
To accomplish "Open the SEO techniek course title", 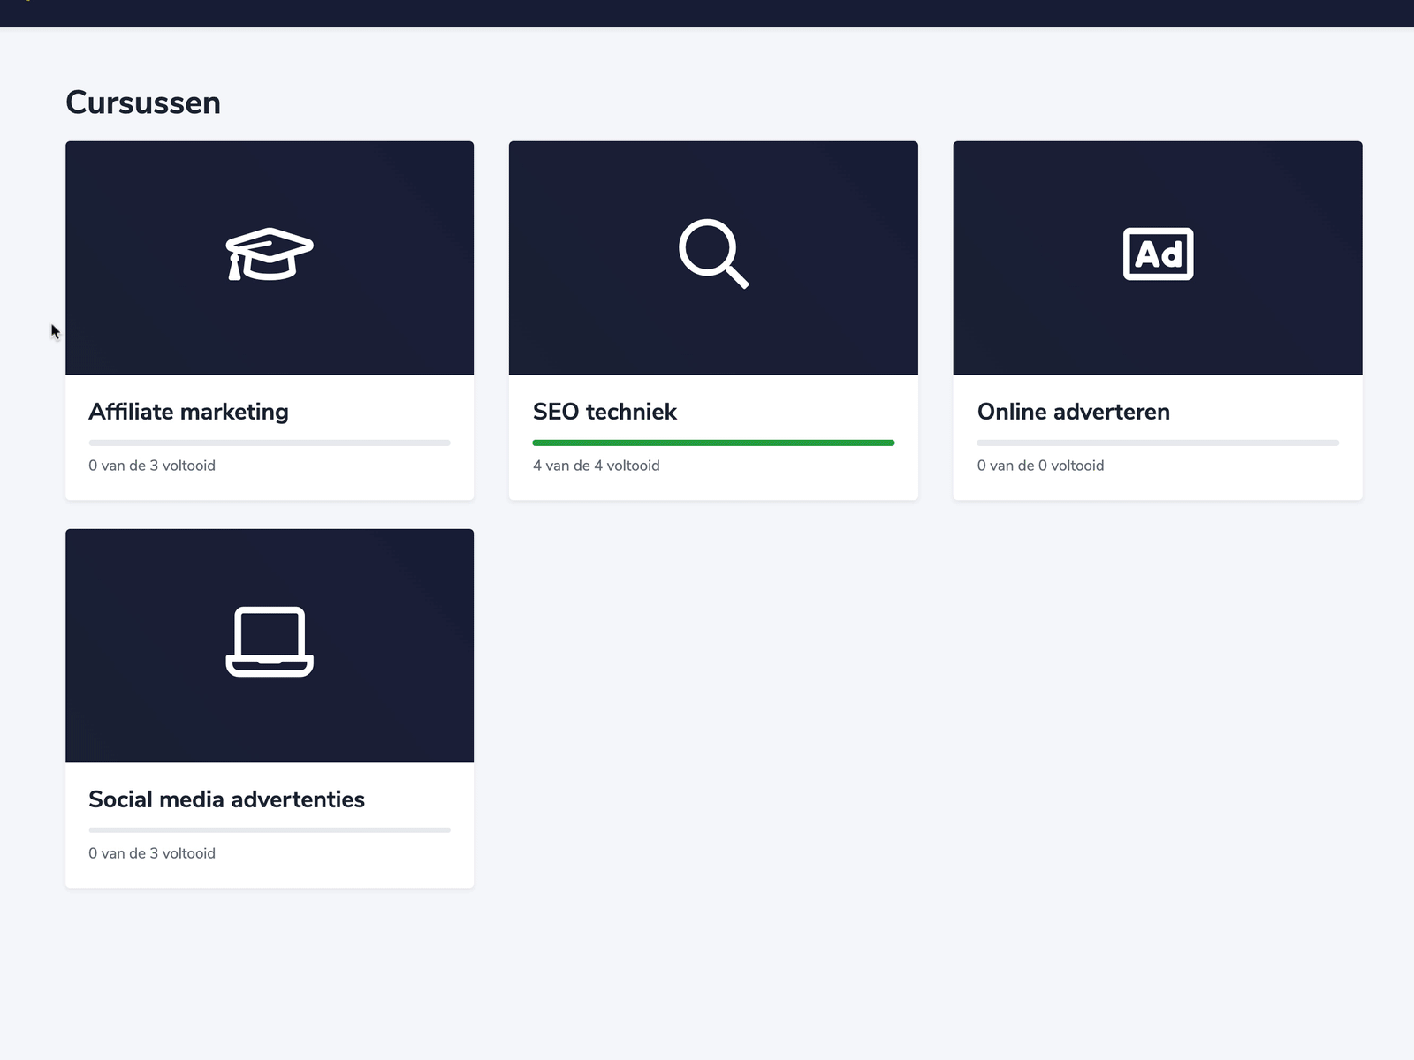I will pos(604,412).
